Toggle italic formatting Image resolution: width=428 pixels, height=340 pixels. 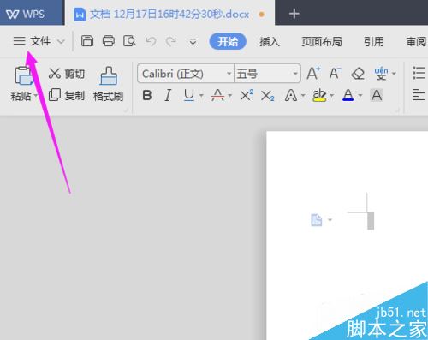click(x=169, y=95)
